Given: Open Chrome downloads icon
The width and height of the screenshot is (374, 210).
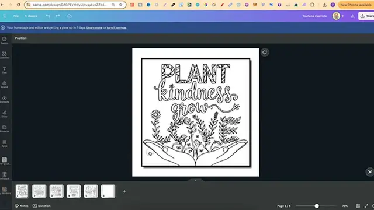Looking at the screenshot, I should coord(324,5).
